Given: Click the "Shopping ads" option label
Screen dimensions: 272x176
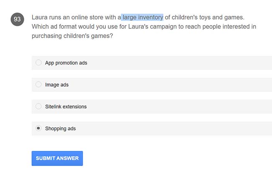Looking at the screenshot, I should 61,128.
